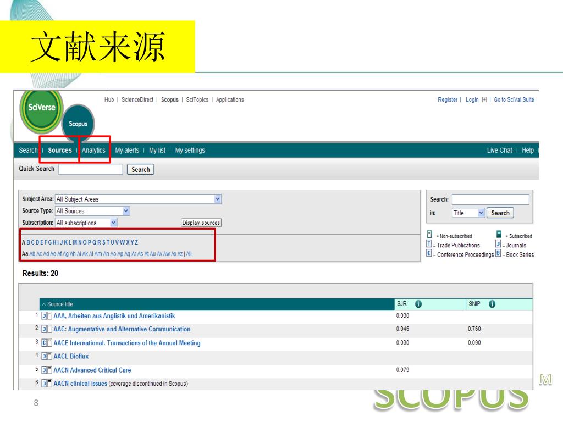Focus the Quick Search input field

(x=91, y=169)
